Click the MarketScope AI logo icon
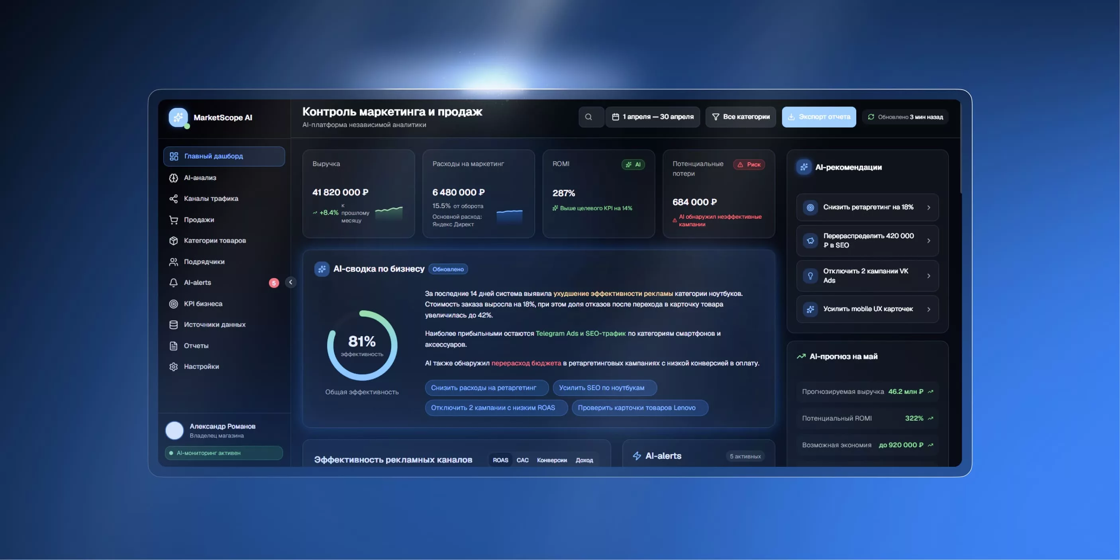Viewport: 1120px width, 560px height. click(x=178, y=117)
